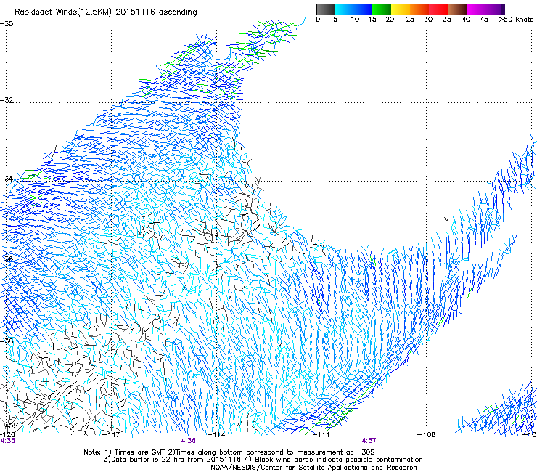Click the purple 4:35 time label

tap(7, 441)
